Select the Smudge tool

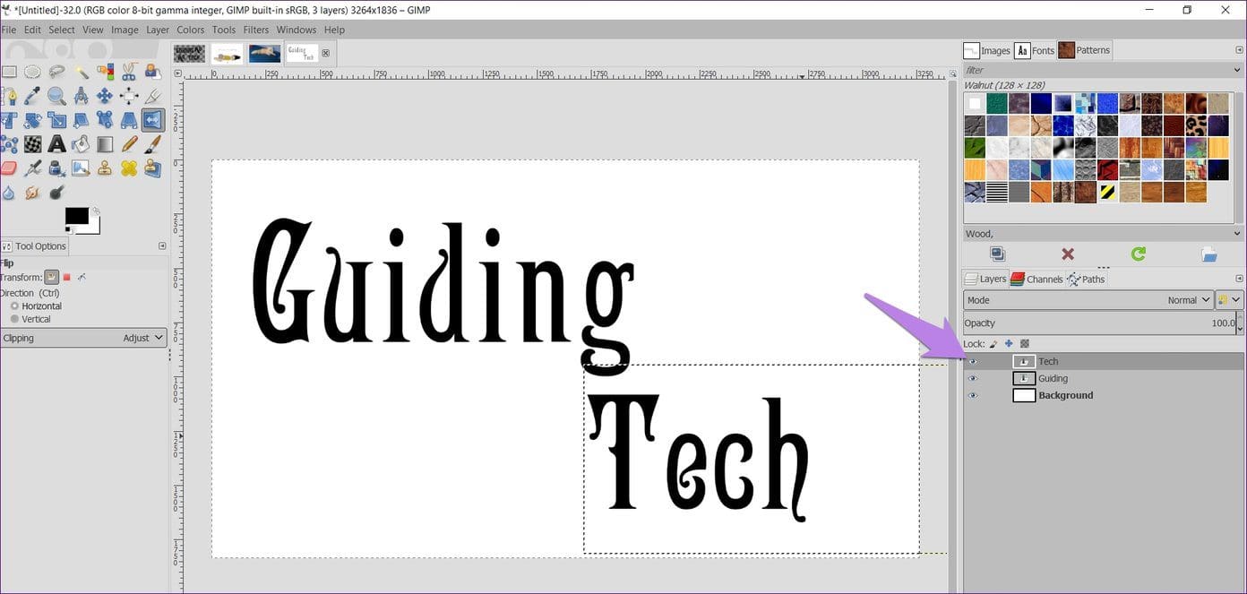tap(33, 192)
